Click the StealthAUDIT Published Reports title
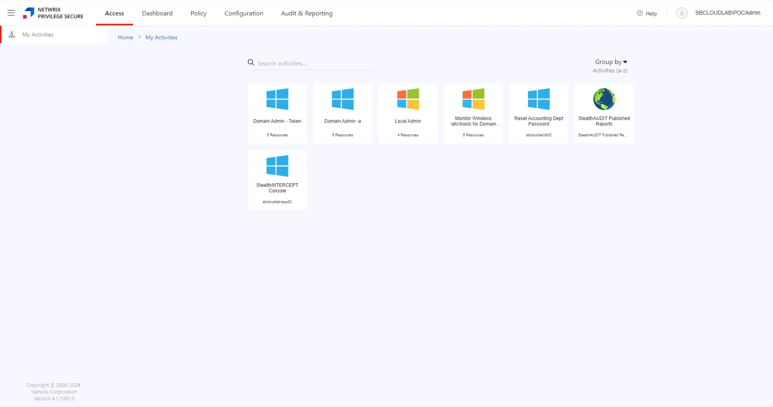Viewport: 773px width, 407px height. coord(604,121)
